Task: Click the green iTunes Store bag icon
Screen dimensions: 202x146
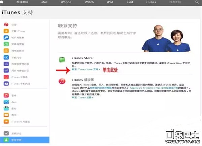Action: pyautogui.click(x=62, y=60)
